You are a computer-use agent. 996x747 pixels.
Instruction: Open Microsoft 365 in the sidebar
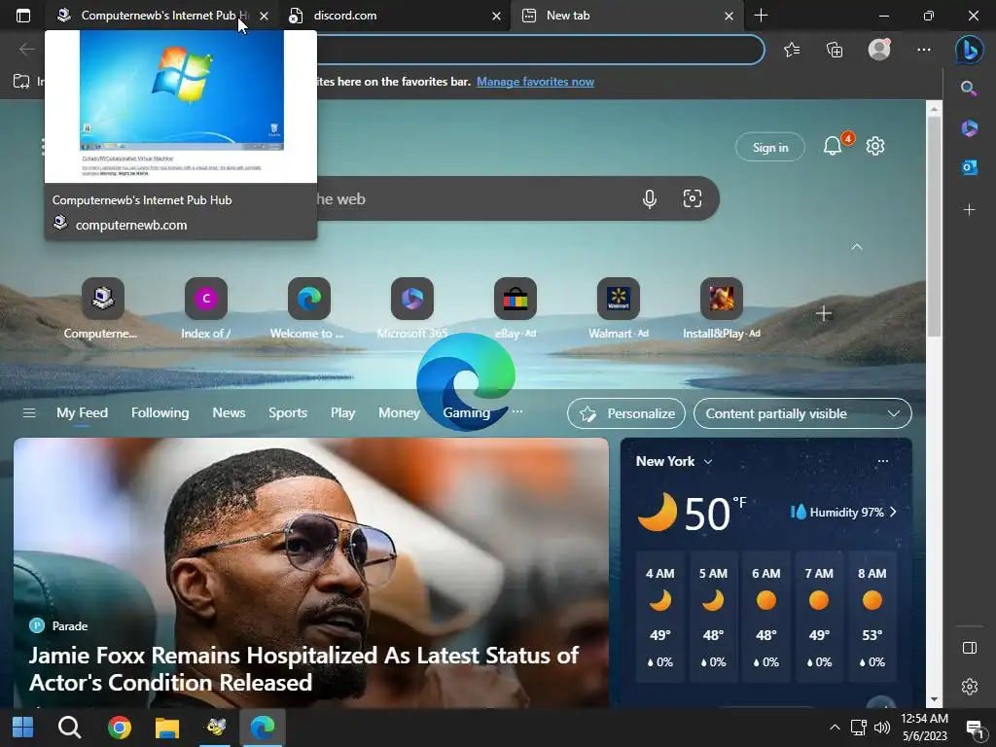[969, 128]
